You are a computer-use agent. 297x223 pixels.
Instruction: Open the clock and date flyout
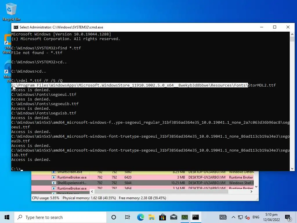pos(271,217)
